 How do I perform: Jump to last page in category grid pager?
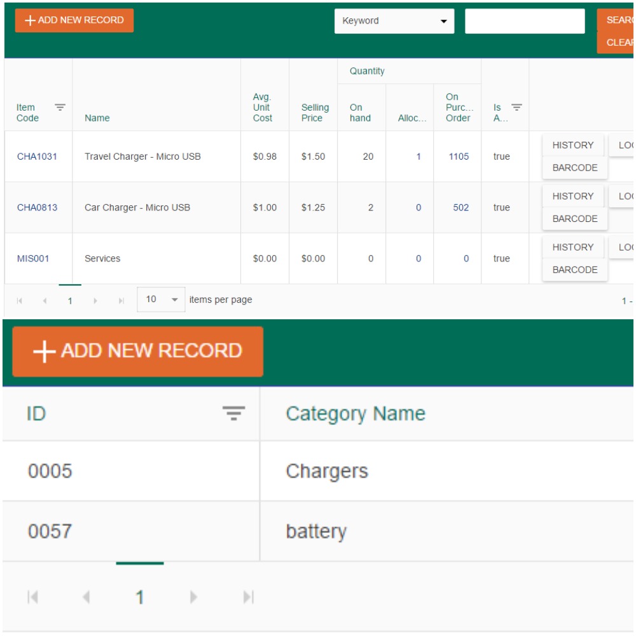click(x=249, y=597)
